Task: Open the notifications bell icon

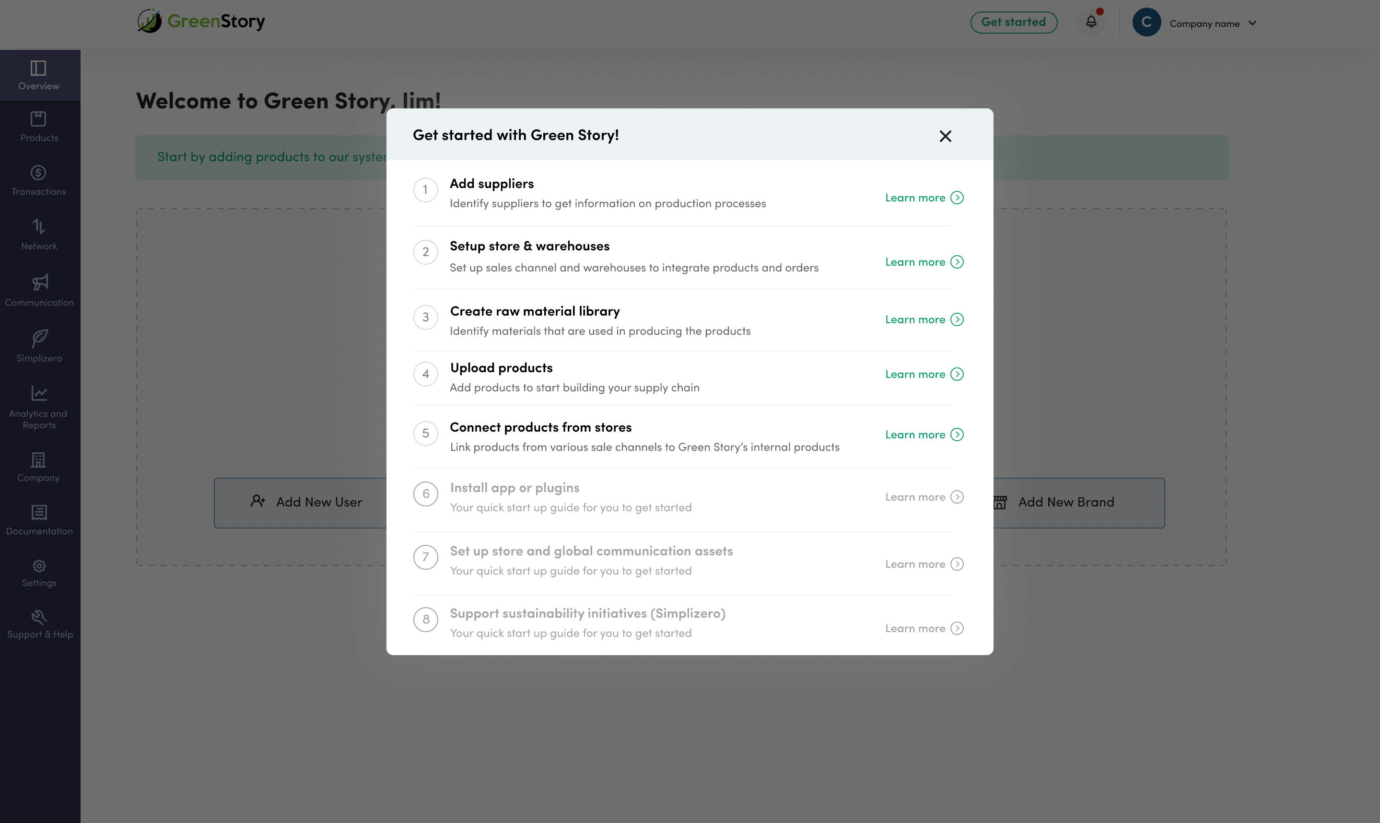Action: tap(1090, 22)
